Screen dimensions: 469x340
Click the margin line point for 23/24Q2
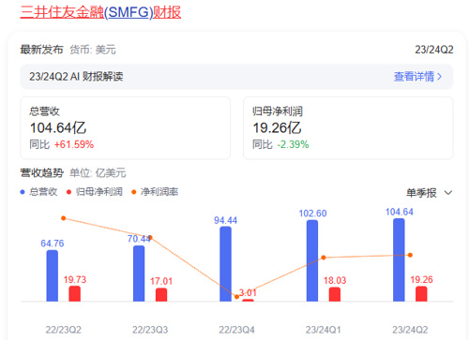click(x=410, y=255)
